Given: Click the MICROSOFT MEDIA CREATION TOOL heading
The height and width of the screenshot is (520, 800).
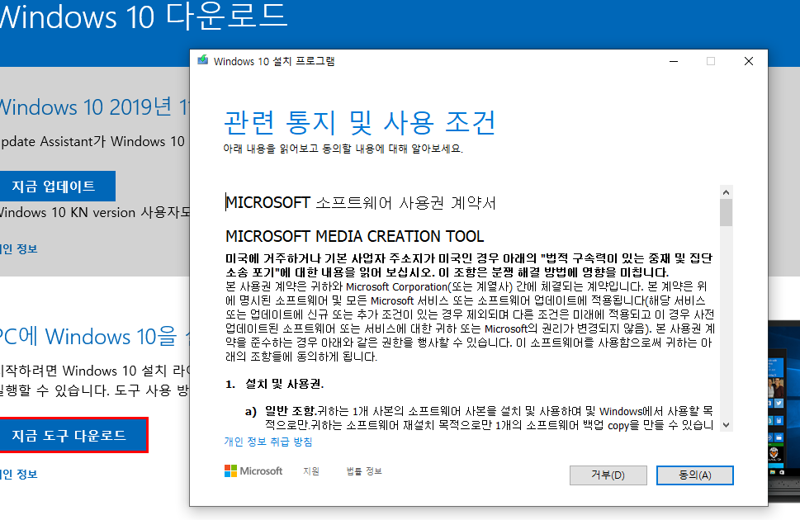Looking at the screenshot, I should (x=354, y=236).
